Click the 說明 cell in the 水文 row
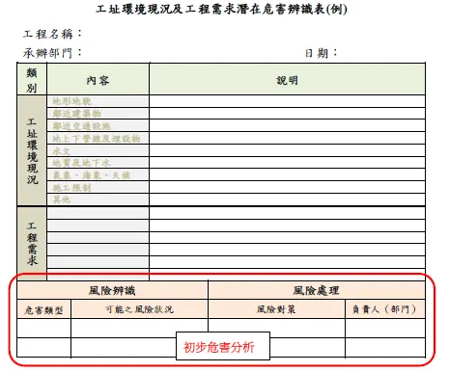Viewport: 449px width, 372px height. click(x=287, y=150)
